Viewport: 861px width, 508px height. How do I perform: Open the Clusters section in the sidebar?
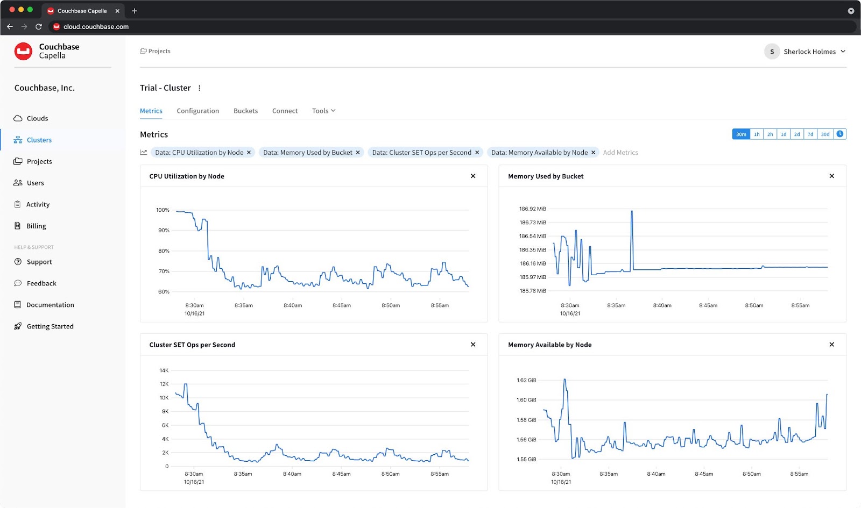tap(38, 140)
